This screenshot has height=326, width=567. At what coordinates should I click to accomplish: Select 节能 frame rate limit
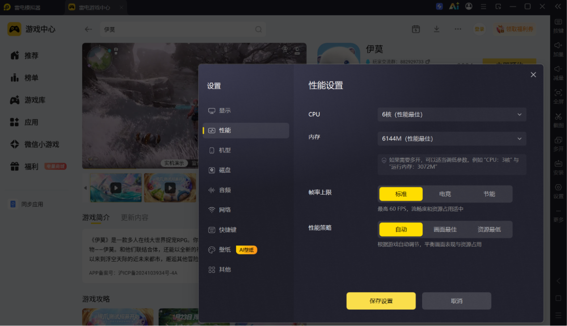[489, 194]
